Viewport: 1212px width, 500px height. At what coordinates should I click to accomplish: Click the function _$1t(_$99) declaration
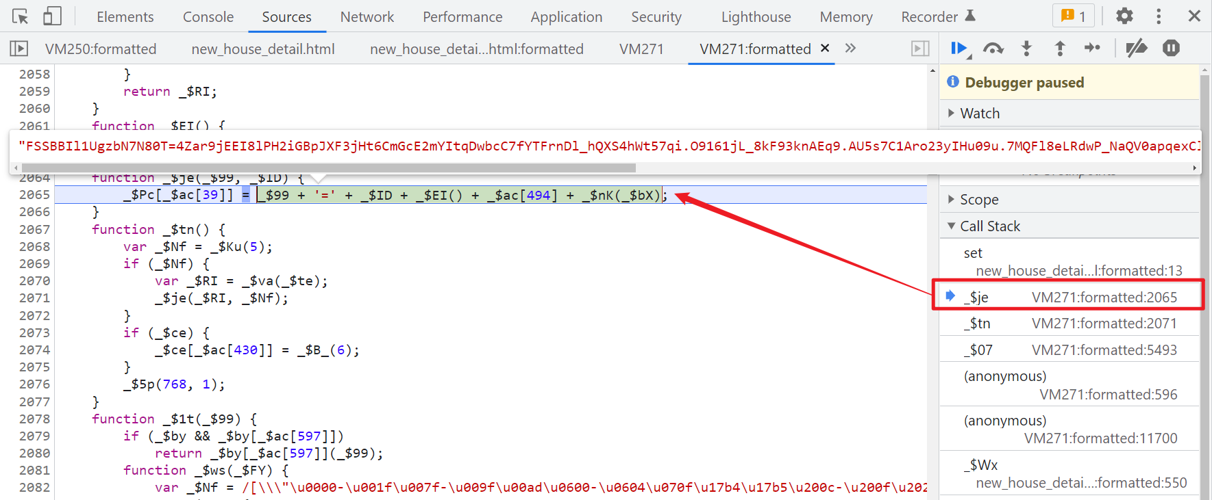(175, 419)
